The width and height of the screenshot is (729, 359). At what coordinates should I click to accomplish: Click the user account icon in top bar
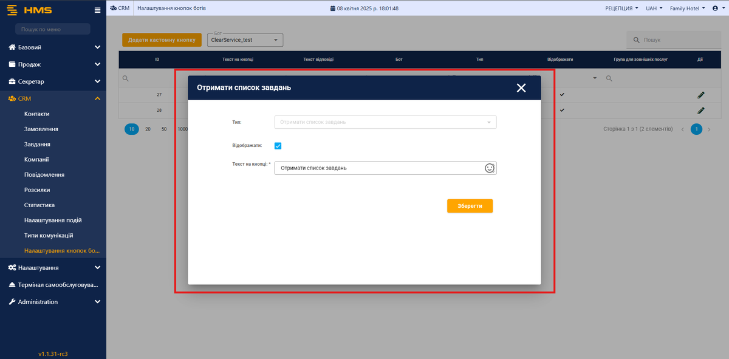click(x=717, y=9)
